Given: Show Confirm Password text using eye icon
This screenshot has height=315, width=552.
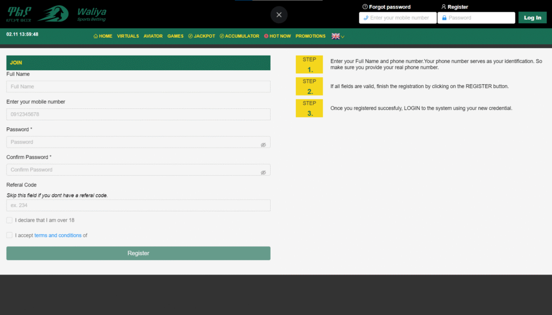Looking at the screenshot, I should pyautogui.click(x=263, y=173).
